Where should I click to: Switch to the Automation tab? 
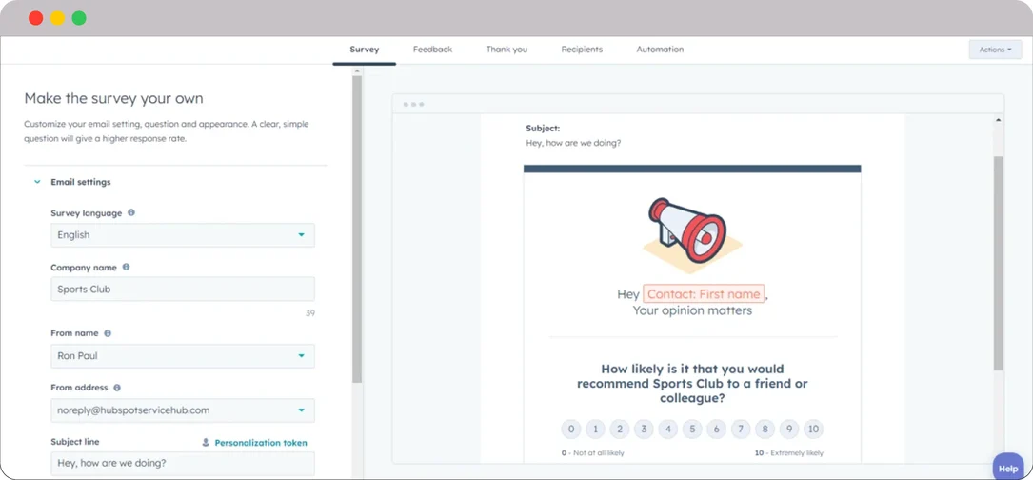tap(660, 50)
